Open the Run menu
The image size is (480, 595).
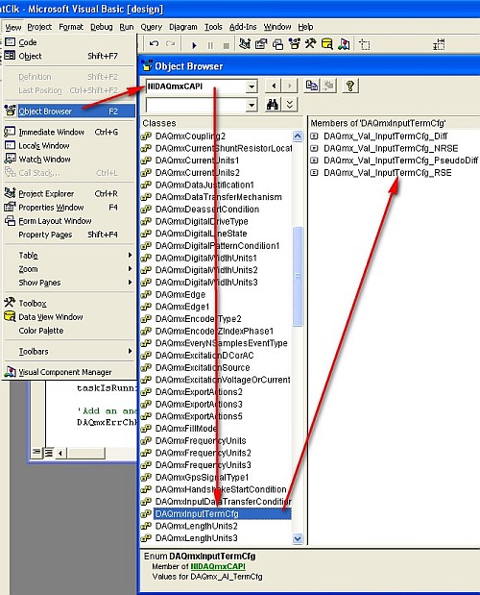coord(127,27)
